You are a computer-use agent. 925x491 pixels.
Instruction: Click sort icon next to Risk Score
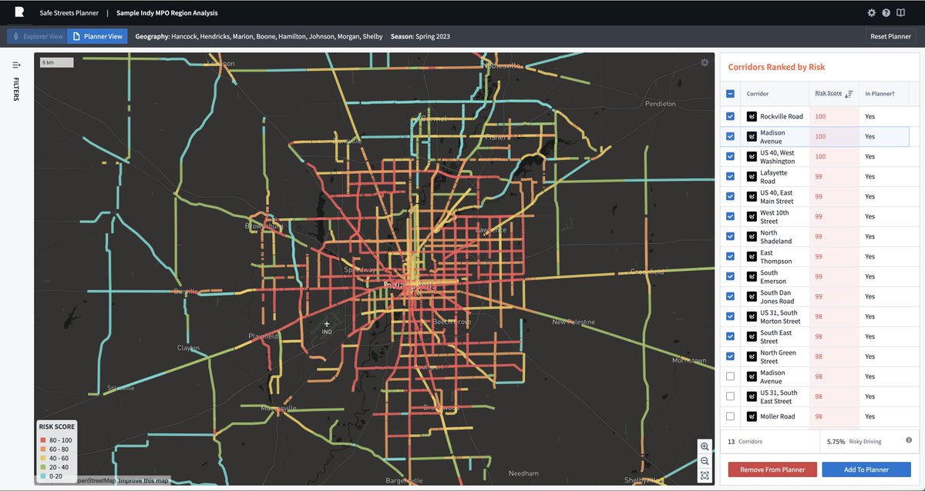849,94
